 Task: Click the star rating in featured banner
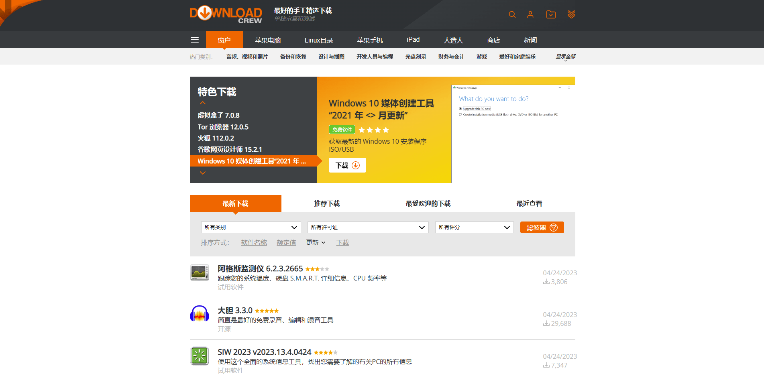tap(374, 130)
